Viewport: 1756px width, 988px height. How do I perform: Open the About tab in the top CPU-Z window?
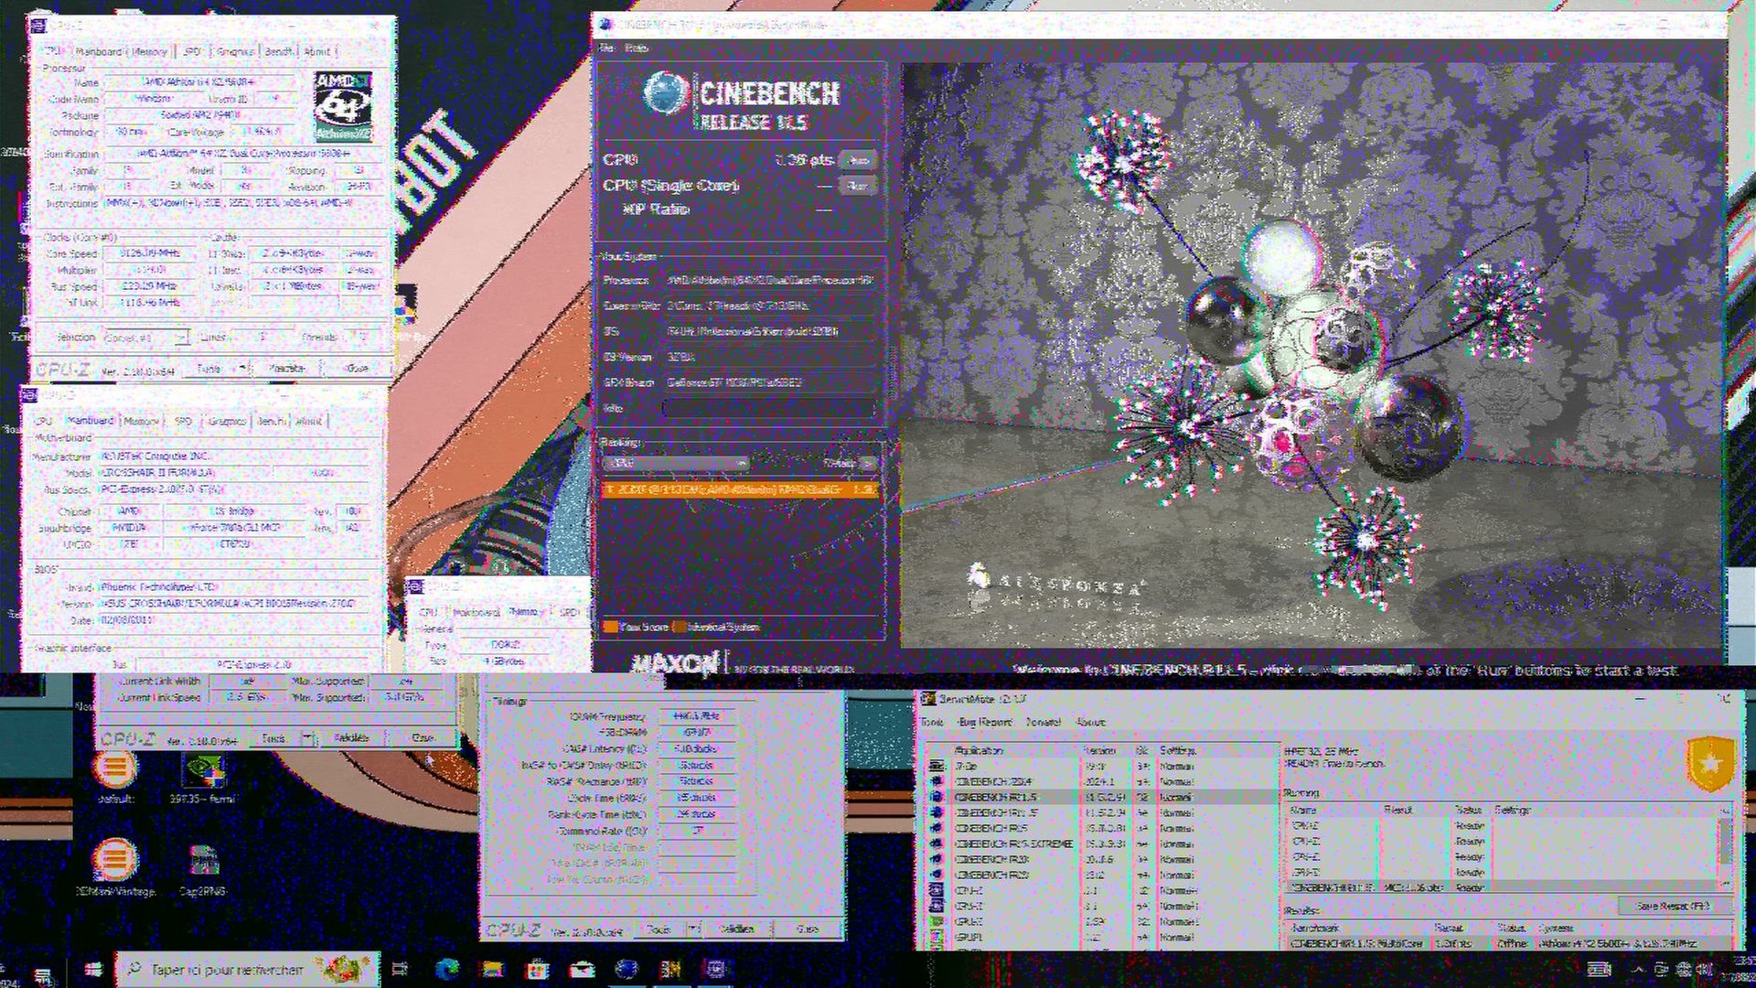point(317,52)
